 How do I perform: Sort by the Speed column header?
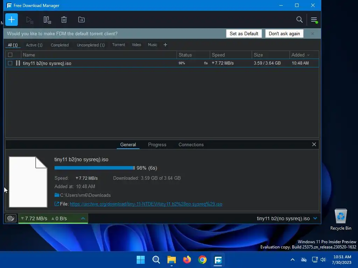point(231,55)
